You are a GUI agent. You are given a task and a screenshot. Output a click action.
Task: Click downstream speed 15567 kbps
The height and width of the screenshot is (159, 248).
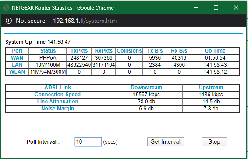click(x=146, y=95)
